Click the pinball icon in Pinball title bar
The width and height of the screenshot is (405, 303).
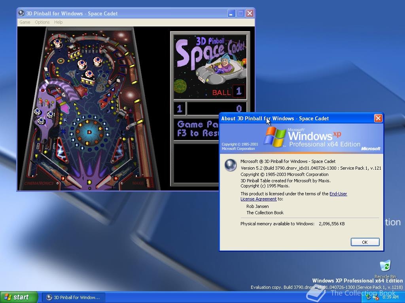[x=21, y=13]
